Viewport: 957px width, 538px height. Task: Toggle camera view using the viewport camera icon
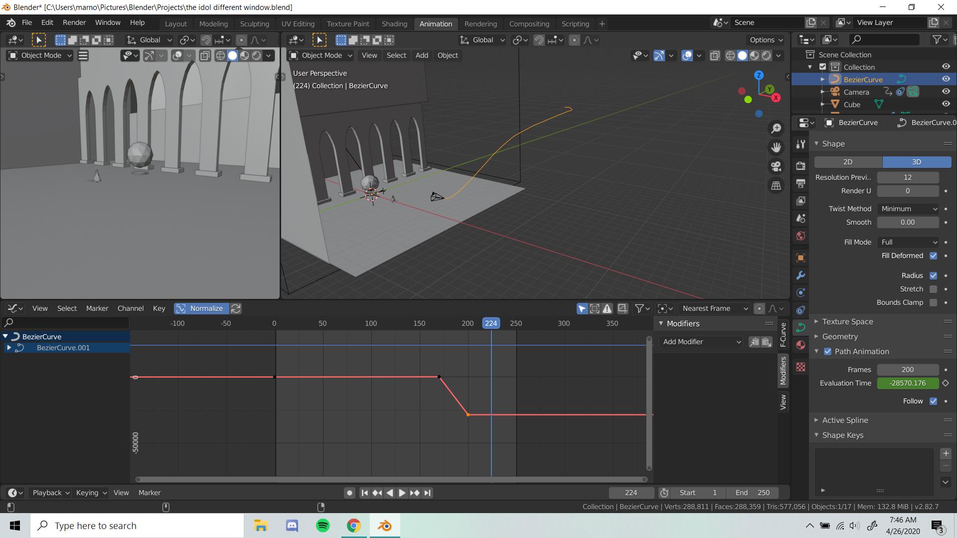pos(776,166)
